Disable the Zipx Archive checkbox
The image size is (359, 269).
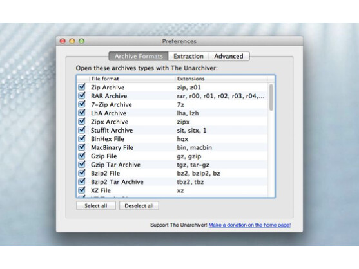[x=82, y=122]
